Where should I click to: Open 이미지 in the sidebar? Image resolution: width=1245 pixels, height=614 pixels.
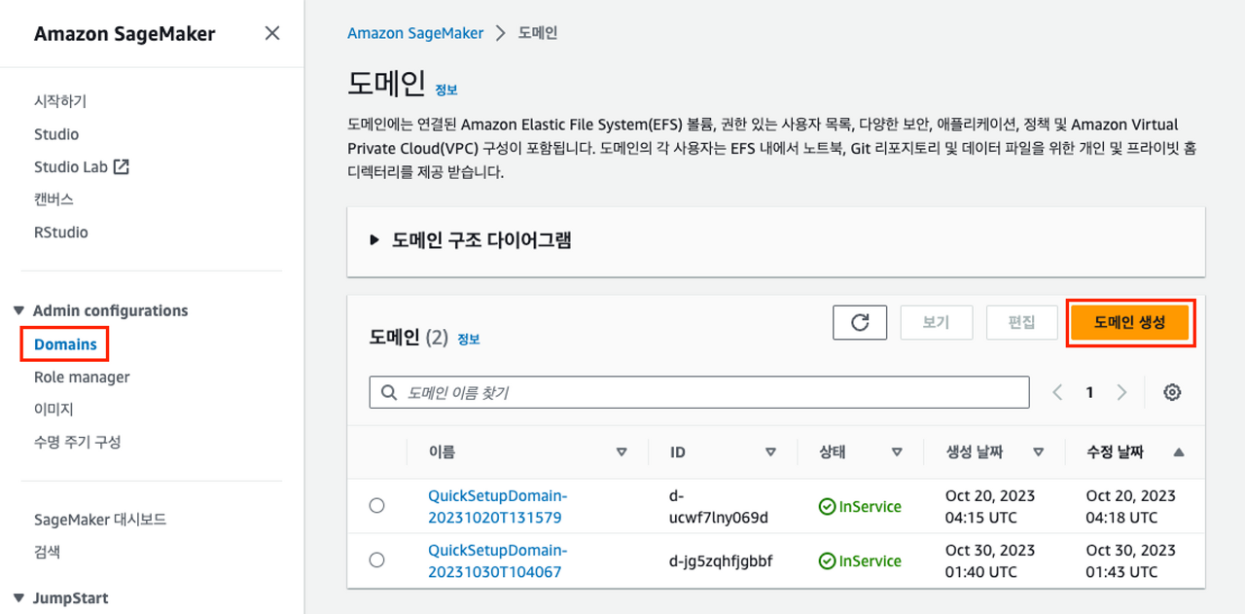click(x=53, y=410)
